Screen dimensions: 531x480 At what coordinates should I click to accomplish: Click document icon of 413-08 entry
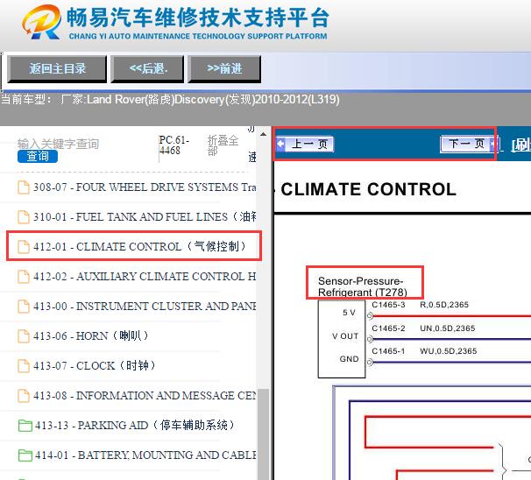coord(24,396)
